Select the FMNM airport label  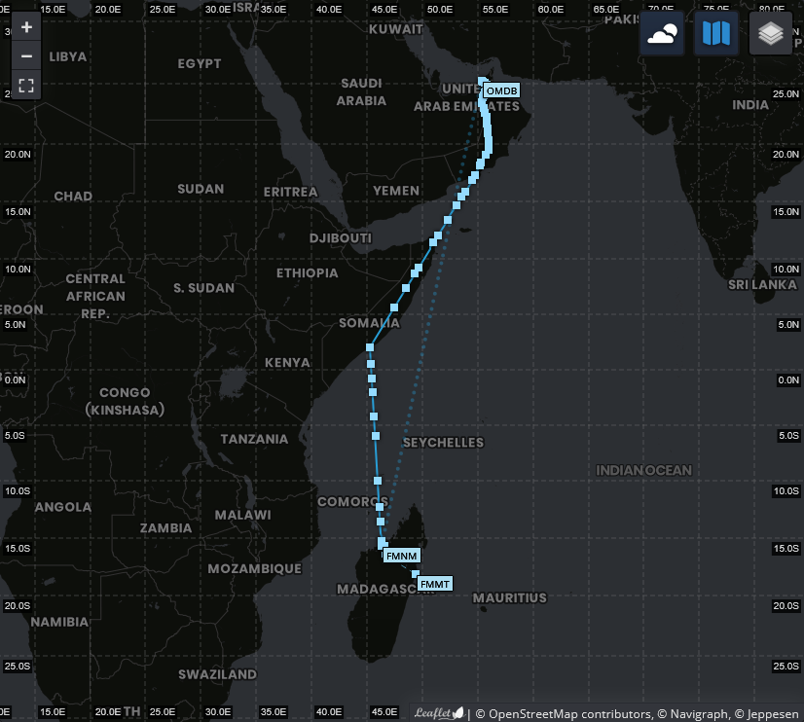tap(401, 557)
